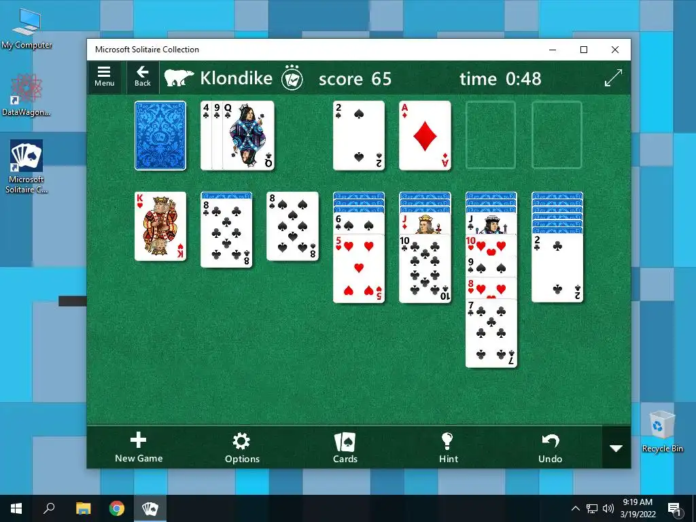Image resolution: width=696 pixels, height=522 pixels.
Task: Select the 10 of clubs tableau card
Action: tap(425, 268)
